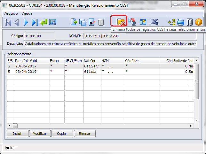Close the Manutenção Relacionamento CEST window
The image size is (206, 154).
[x=196, y=4]
